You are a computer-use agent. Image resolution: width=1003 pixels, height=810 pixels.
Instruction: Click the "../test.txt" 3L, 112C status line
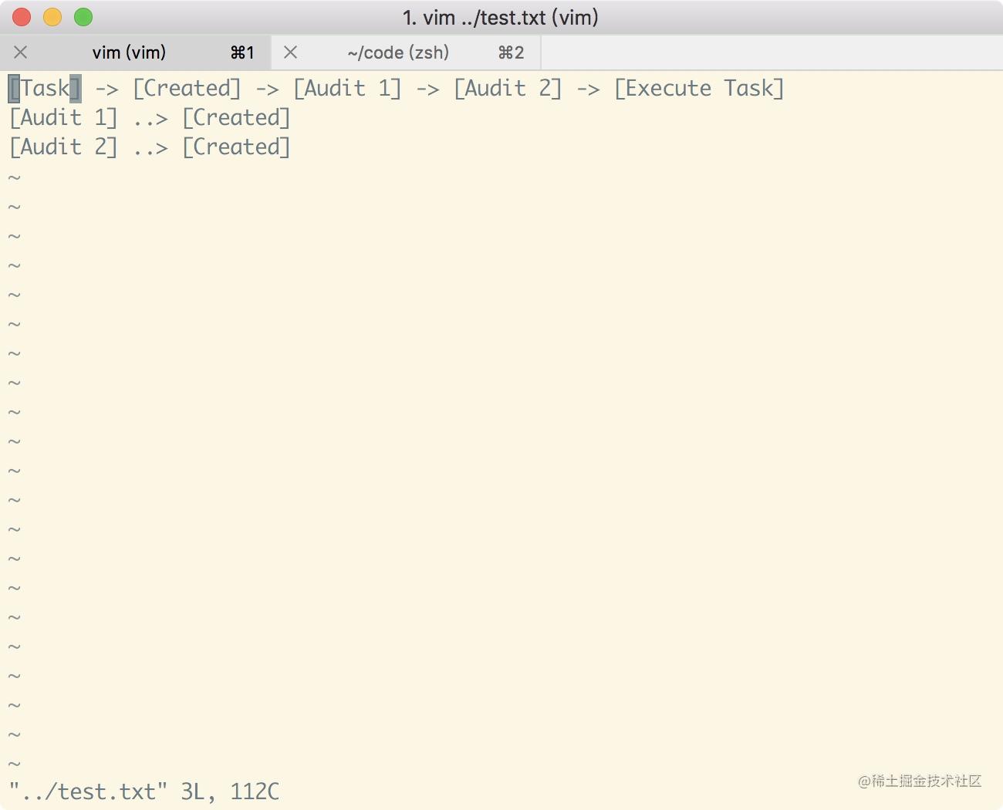(x=144, y=792)
